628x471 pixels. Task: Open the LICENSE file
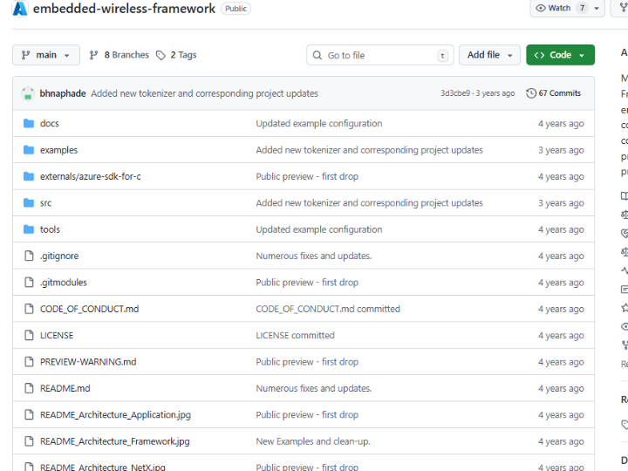[57, 336]
